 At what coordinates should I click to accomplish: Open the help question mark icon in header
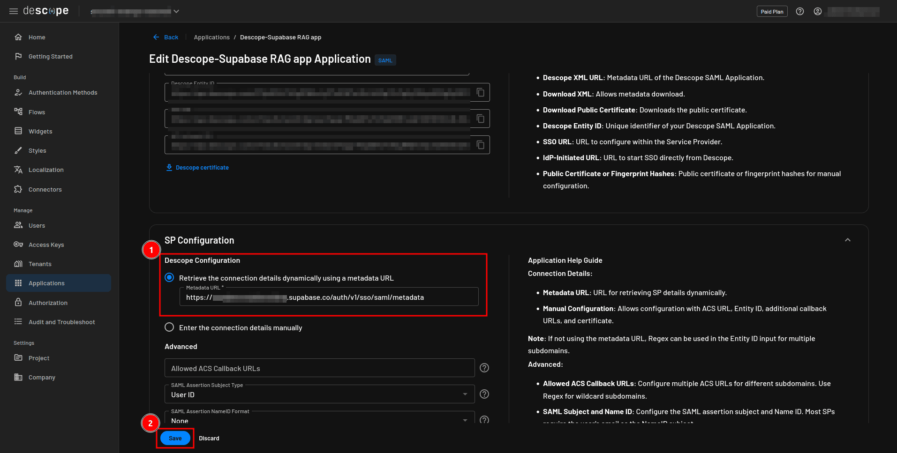(800, 11)
